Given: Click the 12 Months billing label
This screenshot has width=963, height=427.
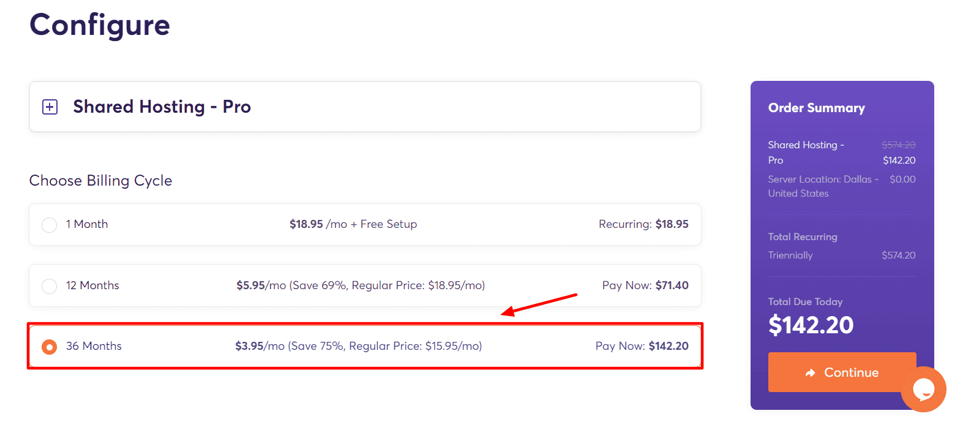Looking at the screenshot, I should (x=92, y=285).
